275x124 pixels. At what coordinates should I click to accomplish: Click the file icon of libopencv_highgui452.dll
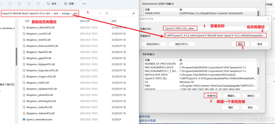[x=24, y=64]
